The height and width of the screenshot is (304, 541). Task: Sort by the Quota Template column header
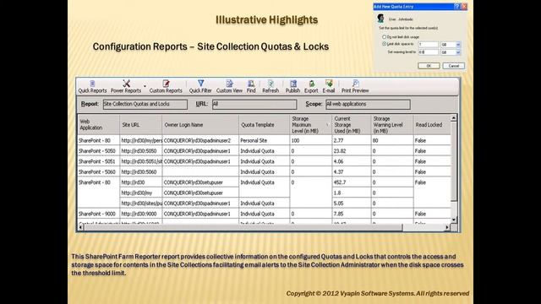[264, 125]
